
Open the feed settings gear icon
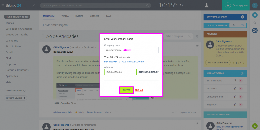coord(197,36)
